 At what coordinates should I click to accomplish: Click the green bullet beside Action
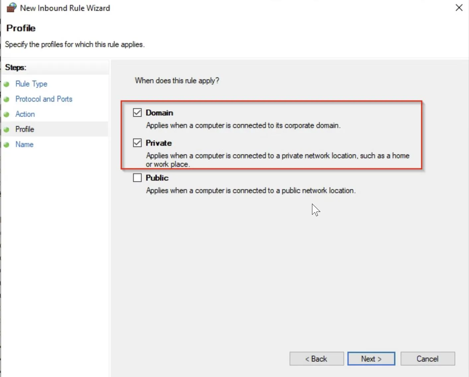tap(6, 114)
